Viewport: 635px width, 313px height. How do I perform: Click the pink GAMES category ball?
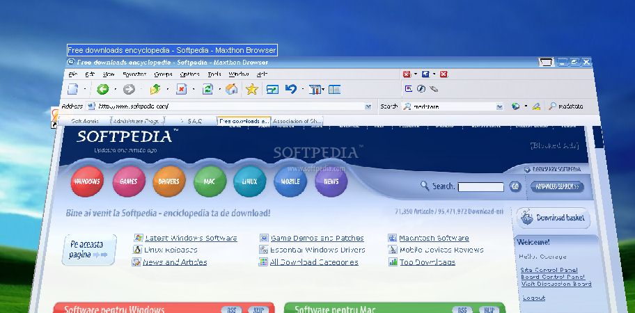click(128, 181)
